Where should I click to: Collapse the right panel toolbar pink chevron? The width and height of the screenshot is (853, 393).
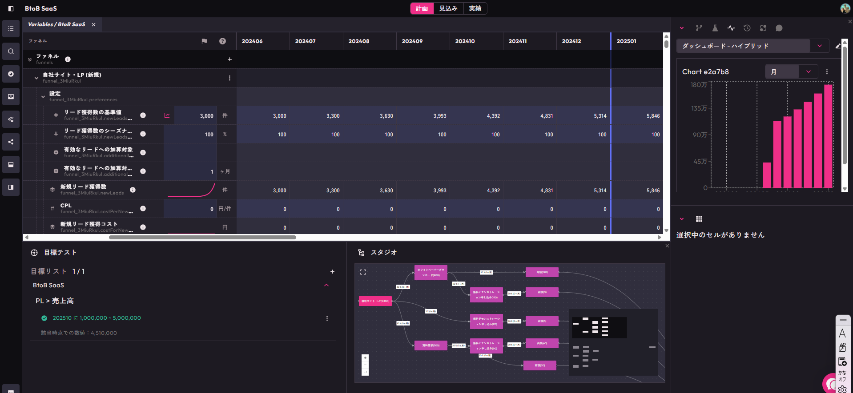(x=681, y=28)
